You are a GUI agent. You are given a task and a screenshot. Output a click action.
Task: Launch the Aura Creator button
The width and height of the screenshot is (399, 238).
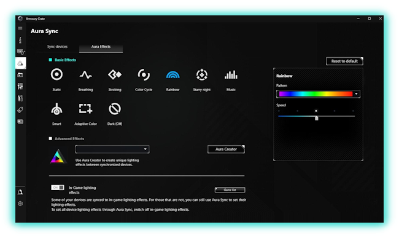point(226,149)
